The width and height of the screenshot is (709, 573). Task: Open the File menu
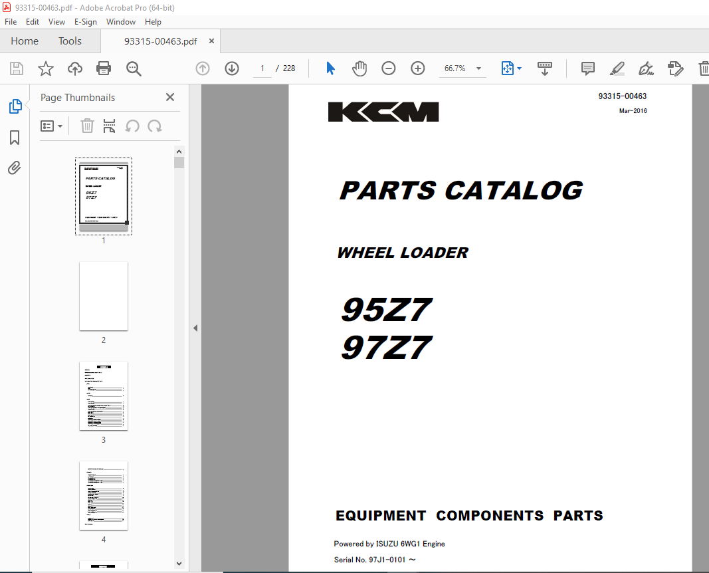point(11,22)
